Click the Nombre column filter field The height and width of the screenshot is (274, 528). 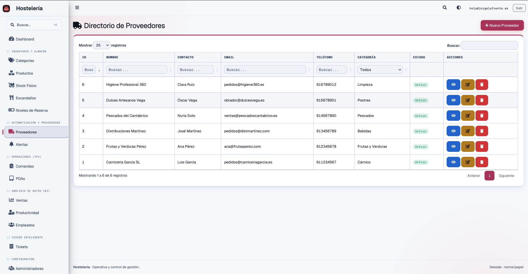pyautogui.click(x=137, y=70)
